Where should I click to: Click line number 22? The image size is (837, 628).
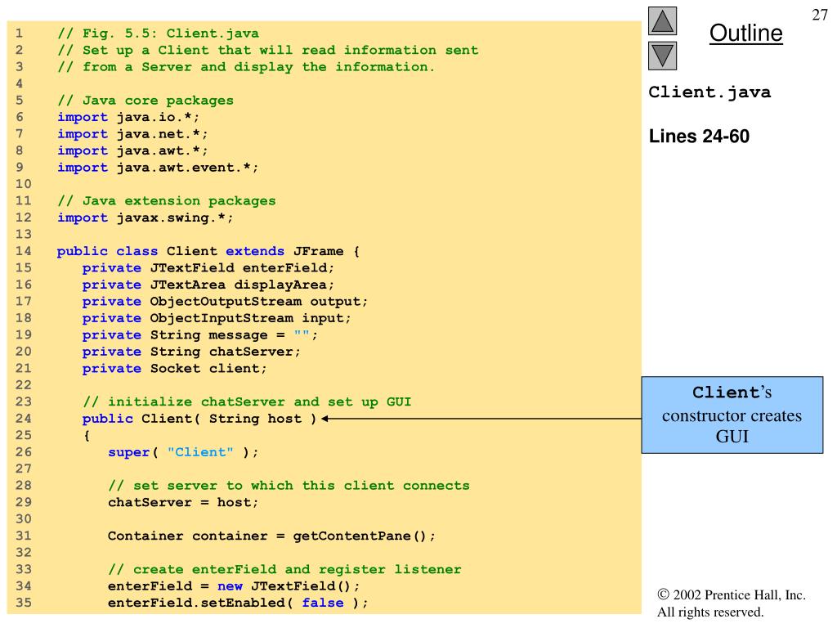[24, 385]
